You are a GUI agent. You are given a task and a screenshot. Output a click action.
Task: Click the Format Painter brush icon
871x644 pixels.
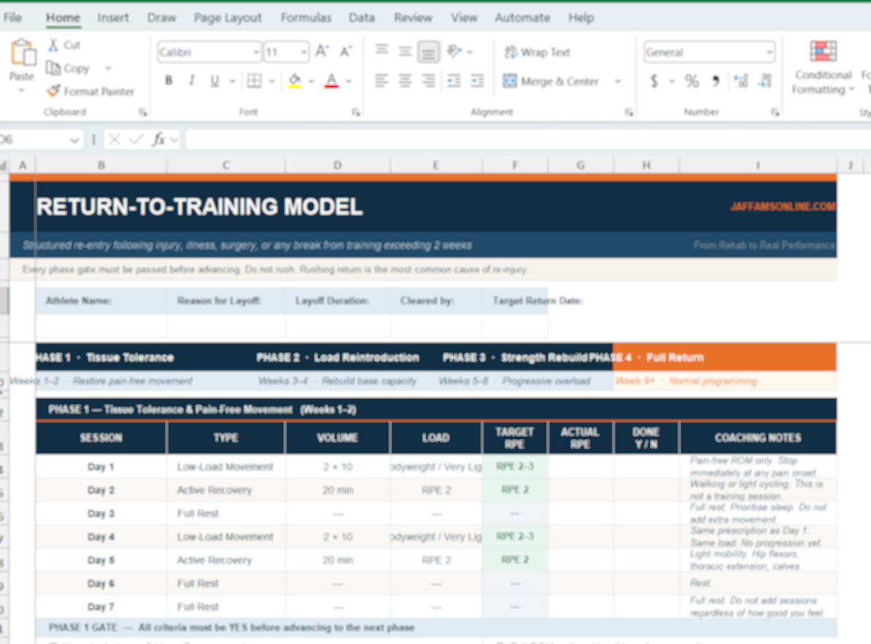[53, 92]
